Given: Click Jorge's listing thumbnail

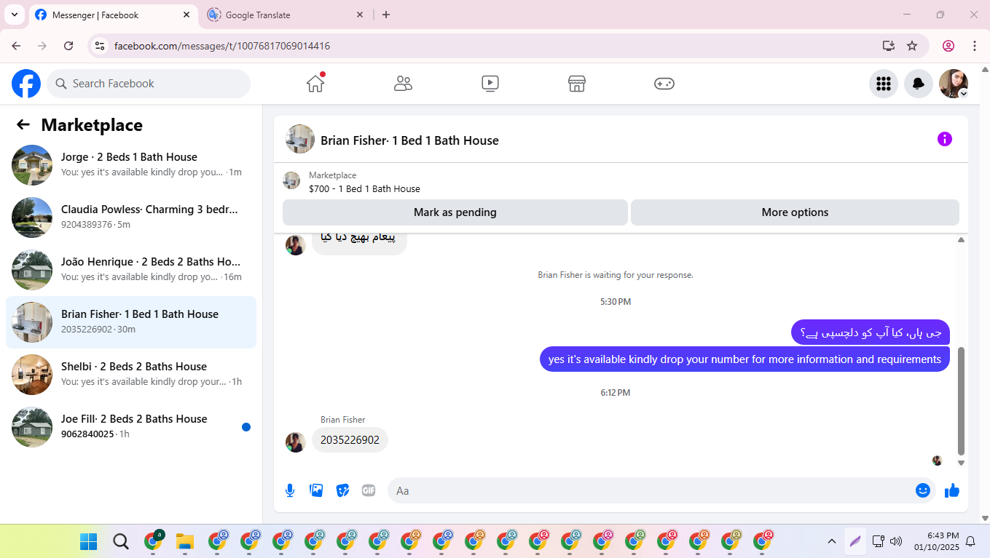Looking at the screenshot, I should (x=32, y=165).
